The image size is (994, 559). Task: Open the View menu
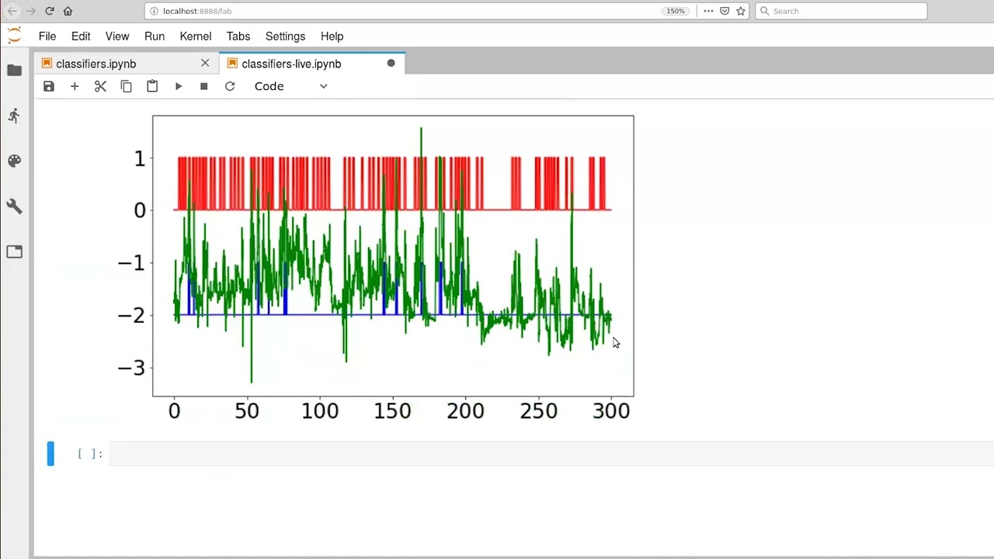(117, 36)
